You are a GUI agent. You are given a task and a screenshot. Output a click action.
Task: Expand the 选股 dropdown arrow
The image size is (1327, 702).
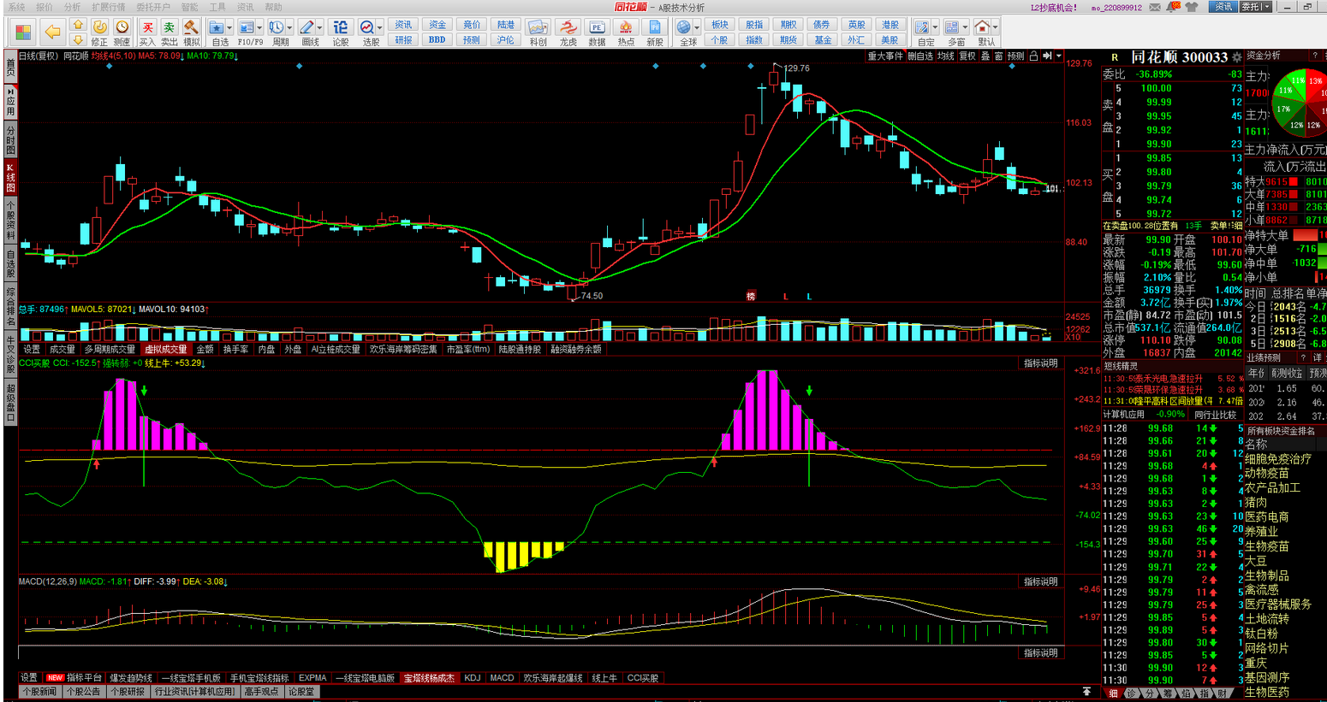click(379, 27)
